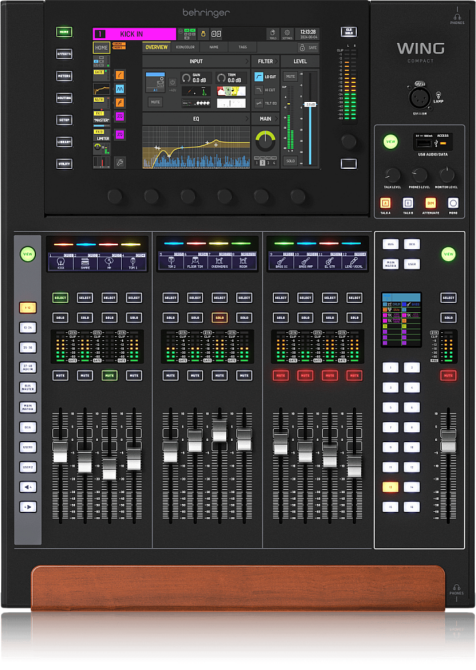The height and width of the screenshot is (670, 476).
Task: Tap the Settings gear on touchscreen
Action: [287, 33]
